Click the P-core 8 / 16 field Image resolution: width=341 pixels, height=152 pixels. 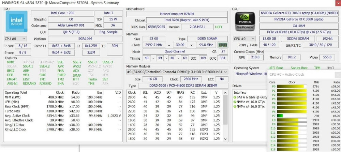tap(23, 46)
